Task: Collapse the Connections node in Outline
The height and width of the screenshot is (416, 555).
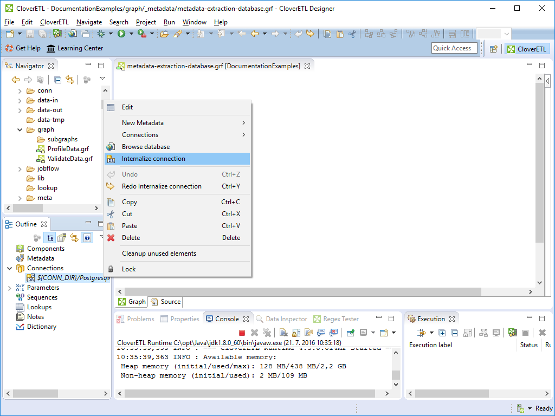Action: click(x=9, y=269)
